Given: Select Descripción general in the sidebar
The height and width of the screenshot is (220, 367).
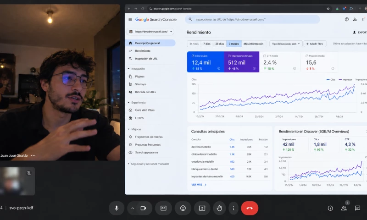Looking at the screenshot, I should 150,43.
